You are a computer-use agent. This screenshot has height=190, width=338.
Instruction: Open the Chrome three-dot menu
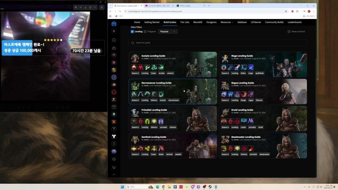pos(314,11)
